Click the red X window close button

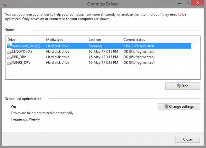click(x=197, y=4)
